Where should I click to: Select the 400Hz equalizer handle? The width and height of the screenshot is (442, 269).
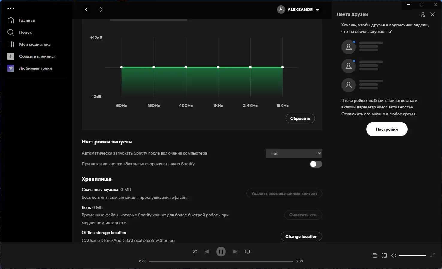click(186, 67)
